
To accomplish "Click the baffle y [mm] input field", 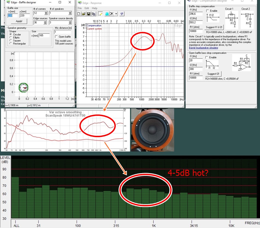I will (25, 15).
